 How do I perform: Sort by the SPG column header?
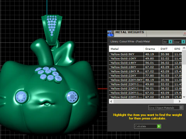[x=177, y=49]
